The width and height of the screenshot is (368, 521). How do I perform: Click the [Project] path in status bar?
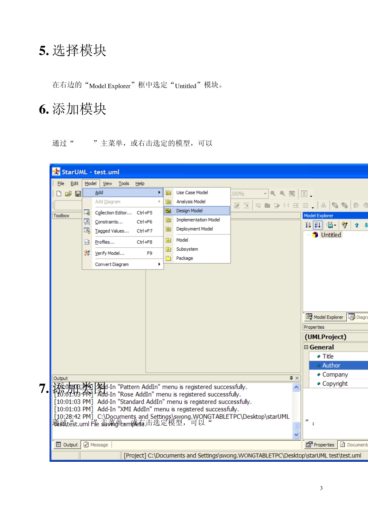point(242,455)
